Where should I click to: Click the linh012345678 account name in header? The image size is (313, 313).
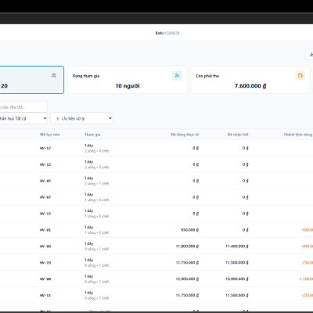[x=167, y=33]
